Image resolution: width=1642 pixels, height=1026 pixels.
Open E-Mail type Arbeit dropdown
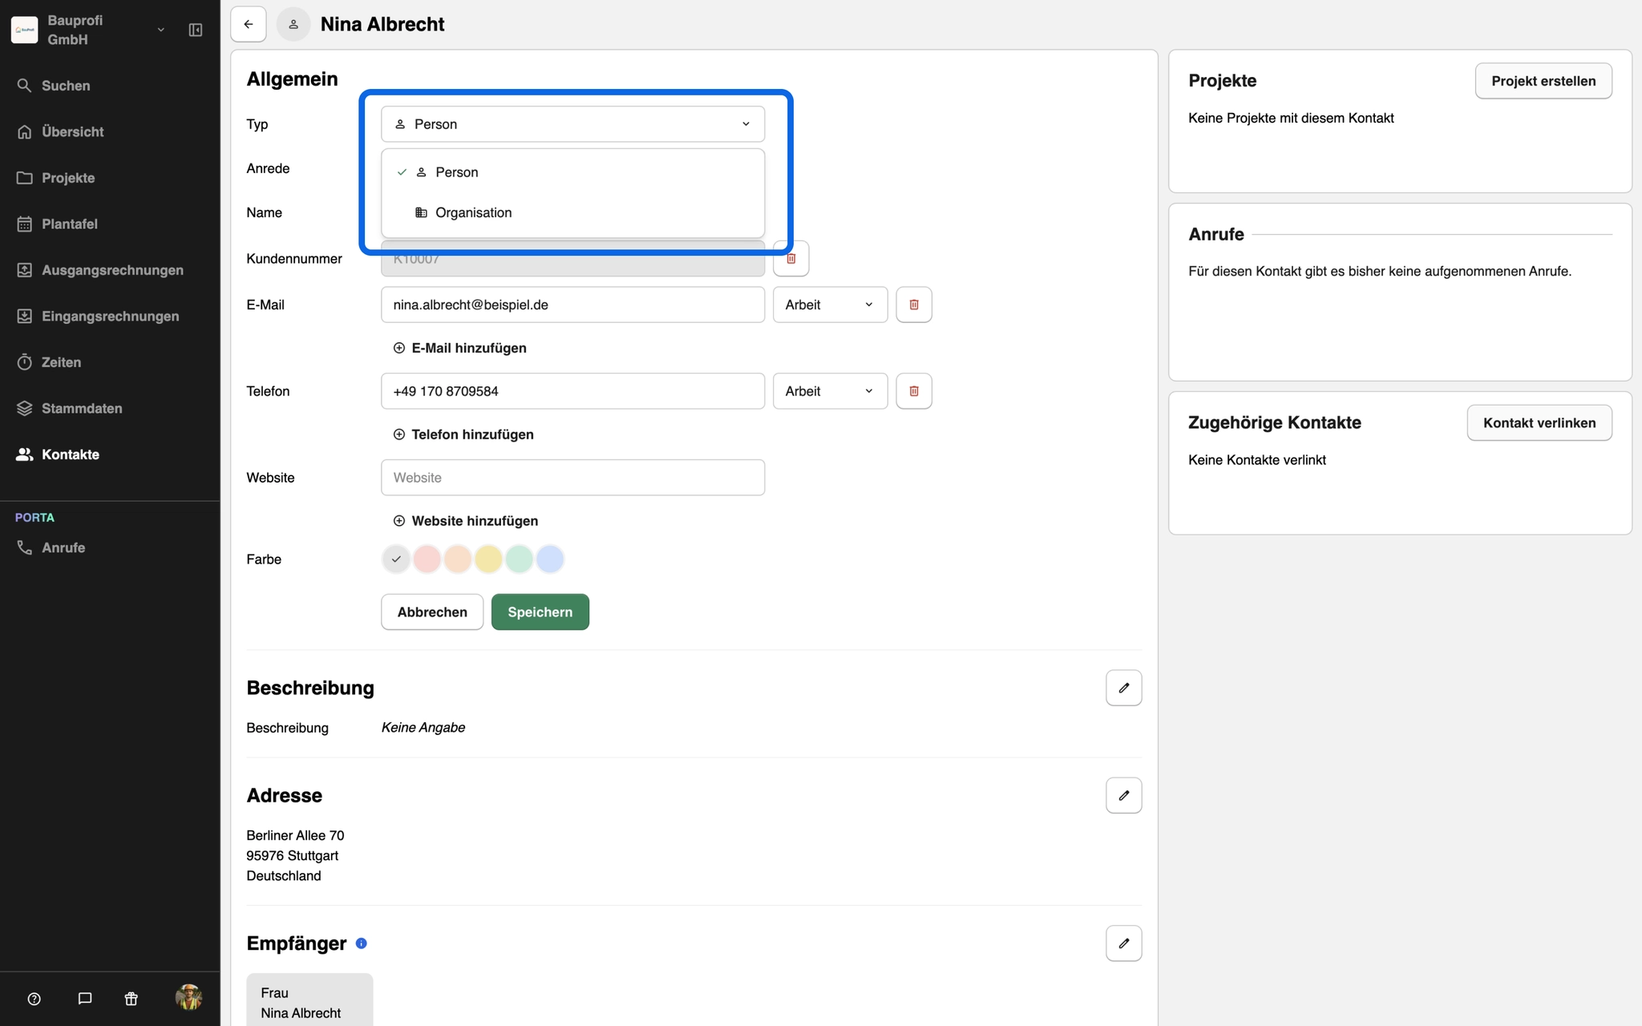(829, 305)
